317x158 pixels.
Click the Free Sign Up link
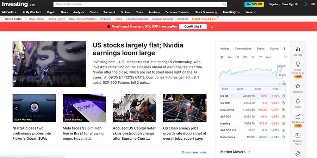pyautogui.click(x=290, y=4)
